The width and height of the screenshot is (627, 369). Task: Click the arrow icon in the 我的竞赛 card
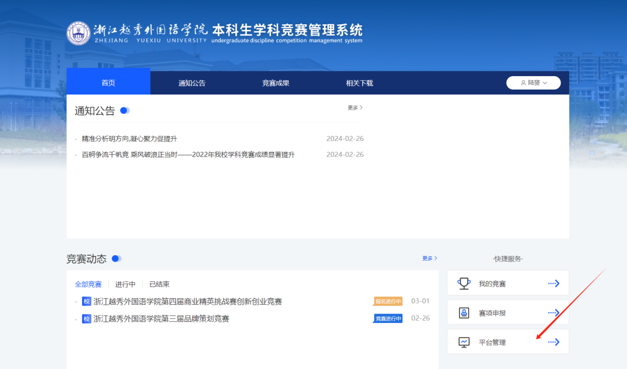554,283
